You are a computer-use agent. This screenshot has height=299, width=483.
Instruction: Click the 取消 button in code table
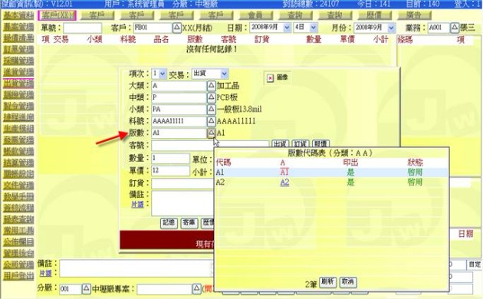(x=348, y=282)
